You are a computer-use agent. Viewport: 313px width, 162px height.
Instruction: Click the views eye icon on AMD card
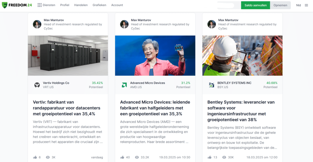coord(137,157)
